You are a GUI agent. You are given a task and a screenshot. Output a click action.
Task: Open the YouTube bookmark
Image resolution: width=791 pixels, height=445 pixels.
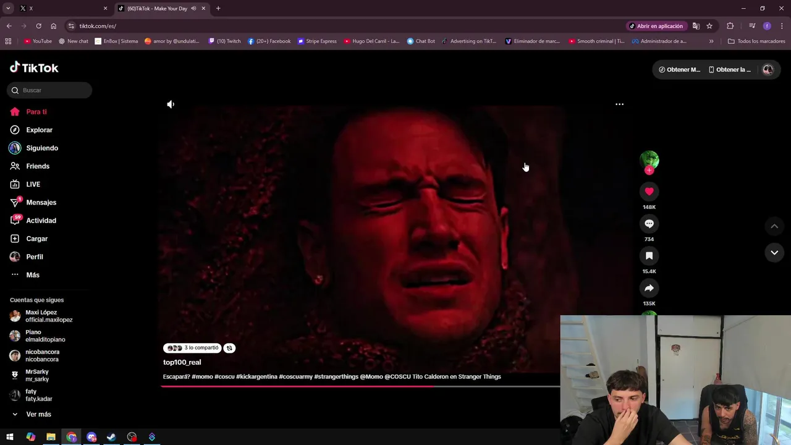[38, 41]
